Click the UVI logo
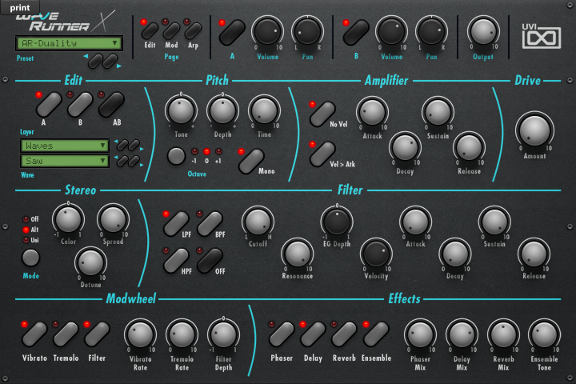 542,36
